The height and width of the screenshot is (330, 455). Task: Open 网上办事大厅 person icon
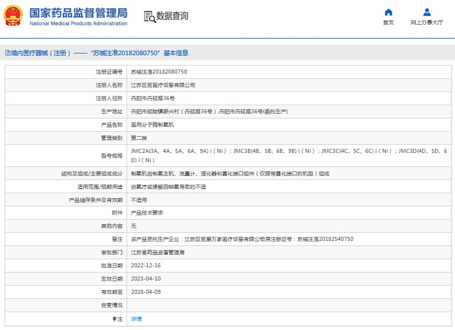(x=427, y=12)
